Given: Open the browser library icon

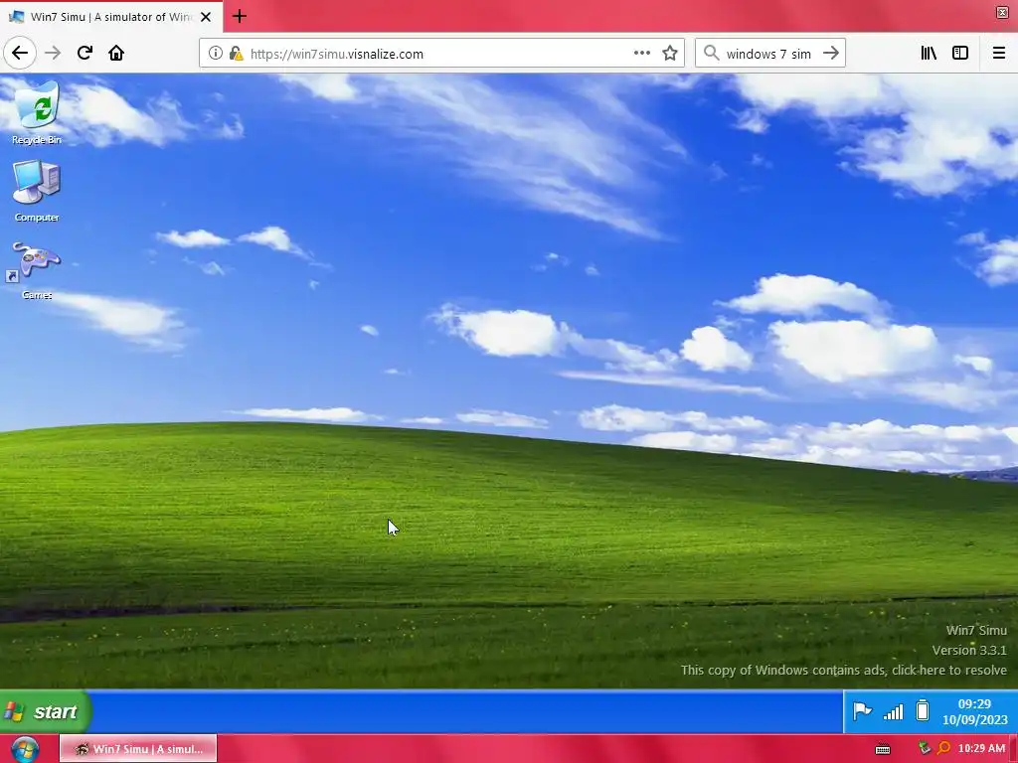Looking at the screenshot, I should [x=929, y=54].
